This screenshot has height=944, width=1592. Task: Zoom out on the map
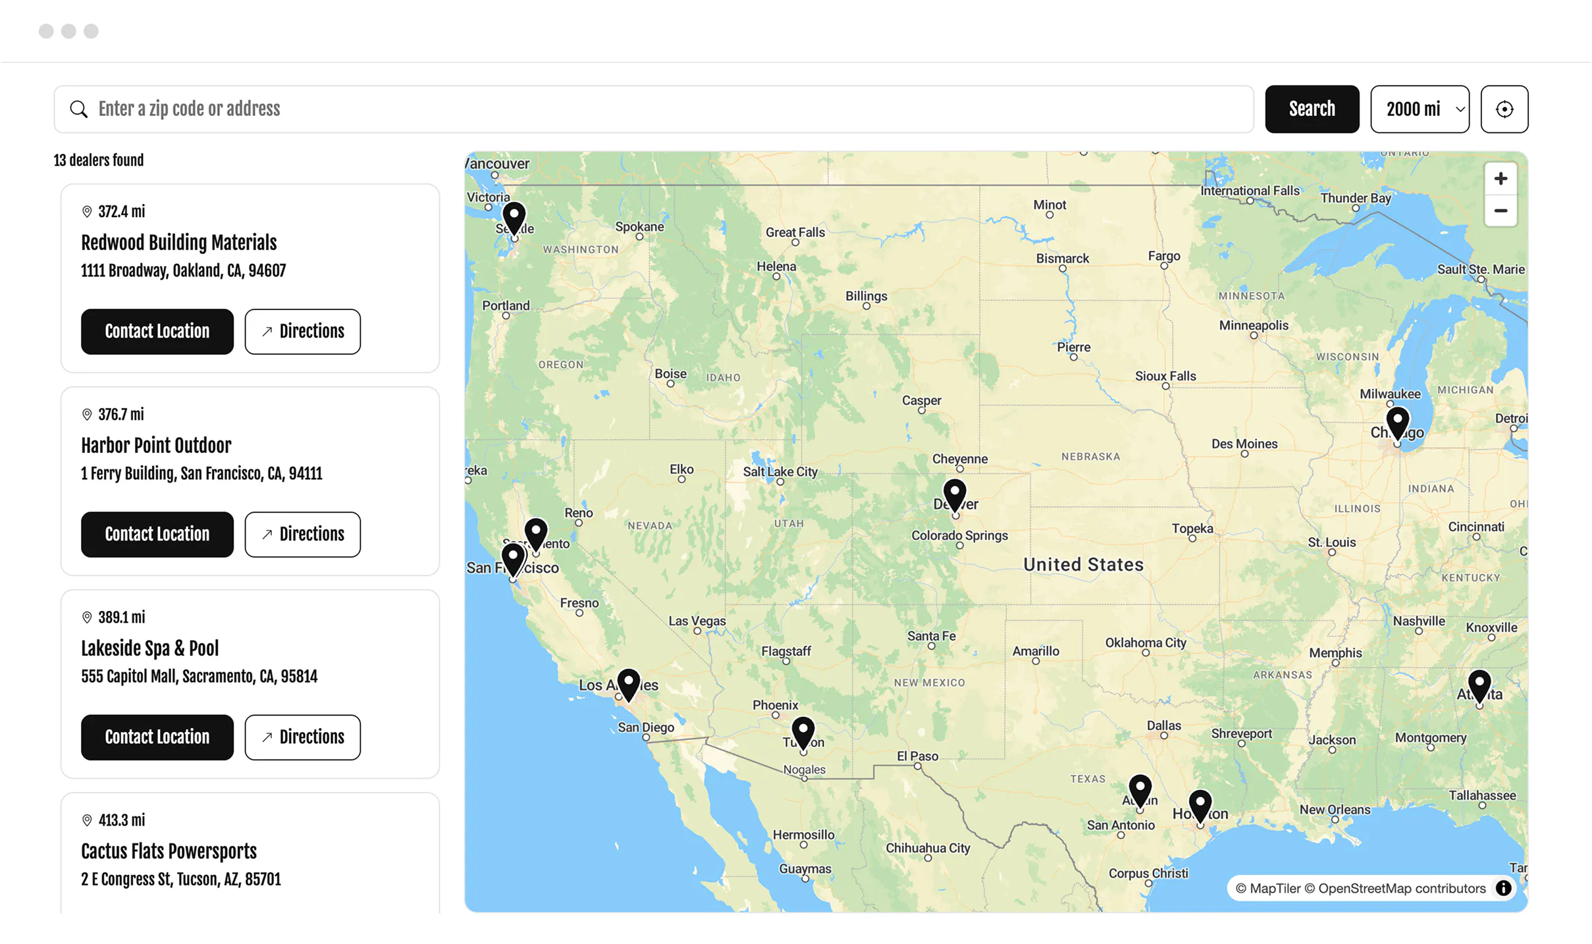1500,211
